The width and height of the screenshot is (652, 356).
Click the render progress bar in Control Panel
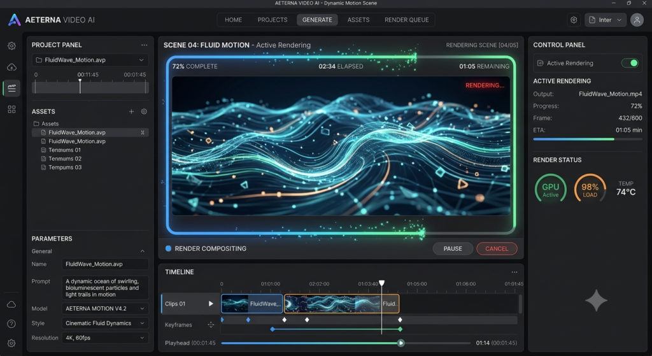tap(588, 139)
